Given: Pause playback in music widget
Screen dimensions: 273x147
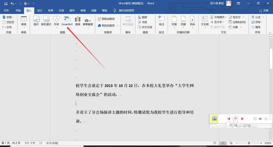Looking at the screenshot, I should (x=235, y=119).
